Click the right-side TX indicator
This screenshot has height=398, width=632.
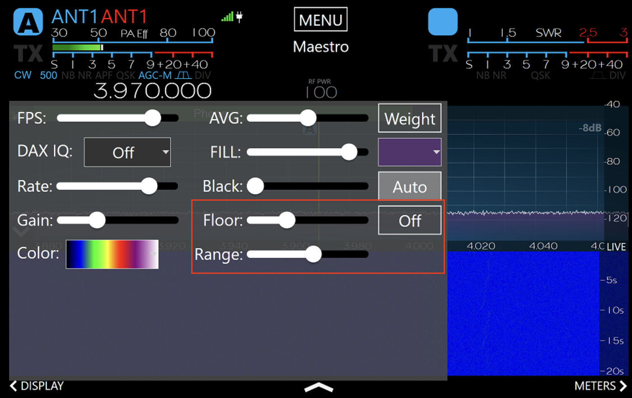[x=443, y=54]
